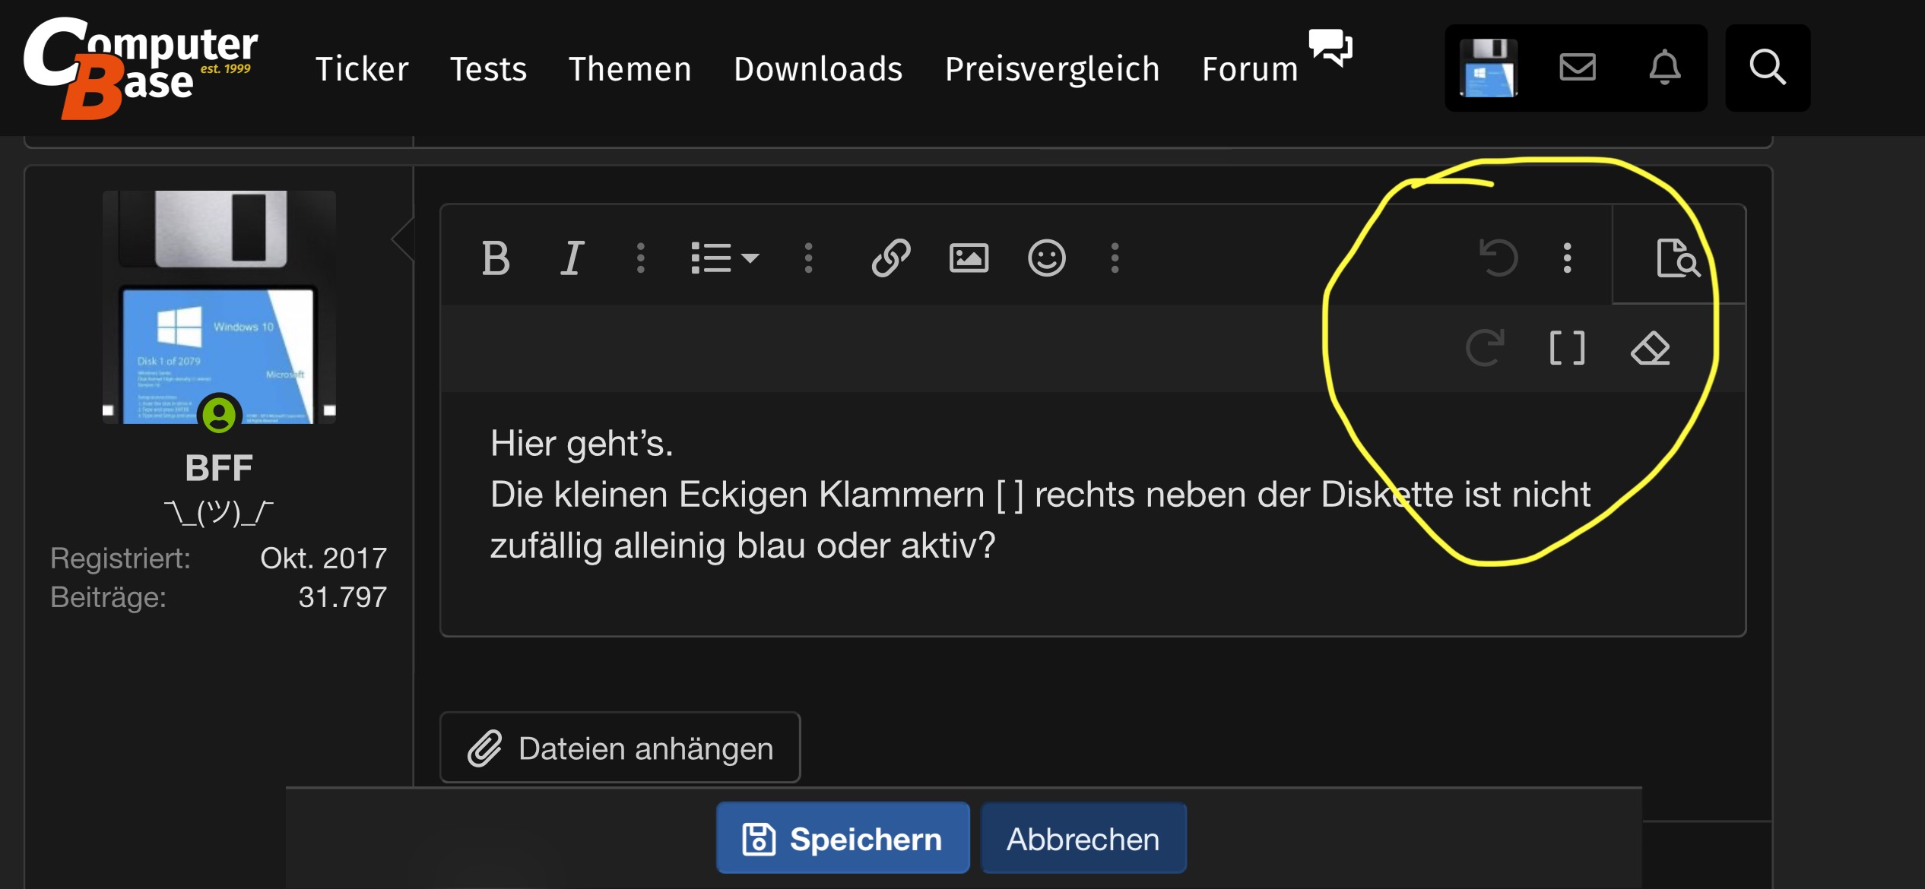This screenshot has width=1925, height=889.
Task: Toggle bold formatting in editor
Action: click(496, 258)
